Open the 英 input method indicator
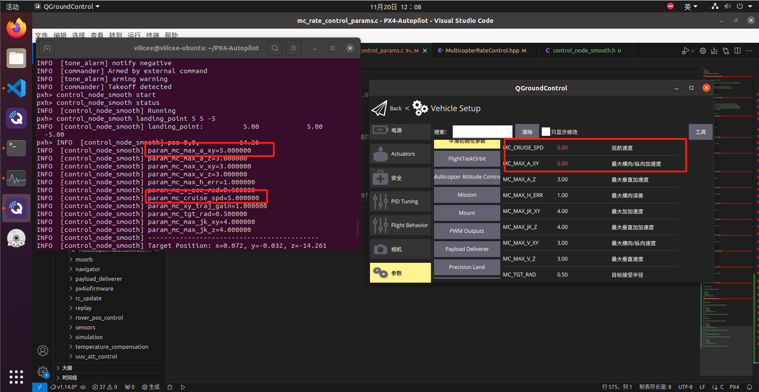The image size is (759, 392). click(x=691, y=7)
